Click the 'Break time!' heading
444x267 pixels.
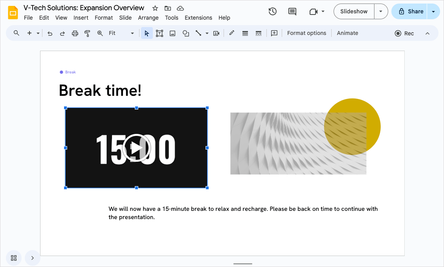point(100,91)
